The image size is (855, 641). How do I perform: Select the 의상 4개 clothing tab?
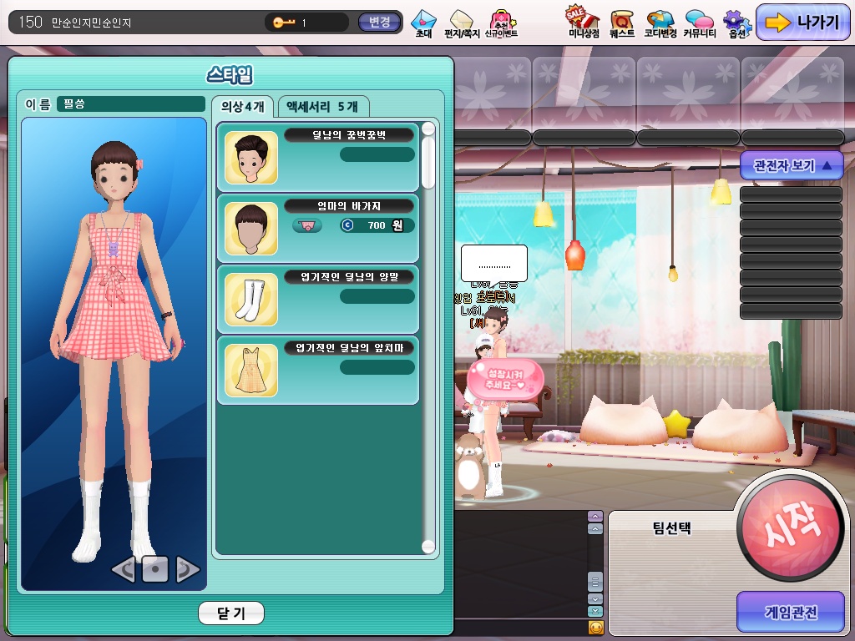coord(242,107)
